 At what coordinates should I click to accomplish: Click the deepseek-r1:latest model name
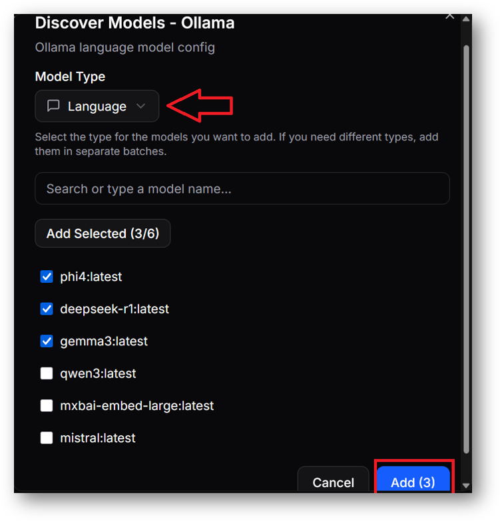click(x=115, y=309)
